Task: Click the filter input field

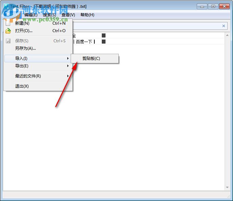Action: pos(146,26)
